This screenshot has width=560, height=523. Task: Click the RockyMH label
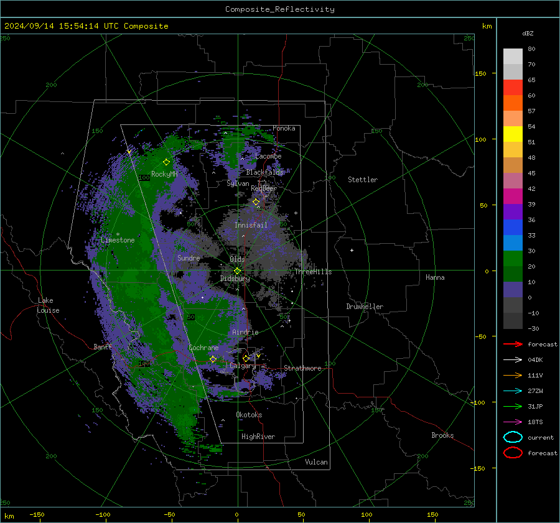tap(164, 174)
